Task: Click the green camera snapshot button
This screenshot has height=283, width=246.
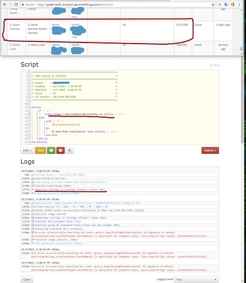Action: [x=51, y=151]
